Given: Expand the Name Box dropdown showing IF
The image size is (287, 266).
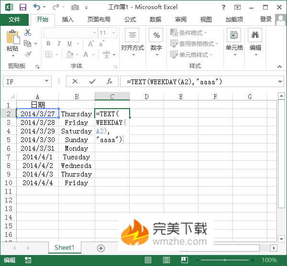Looking at the screenshot, I should click(47, 81).
